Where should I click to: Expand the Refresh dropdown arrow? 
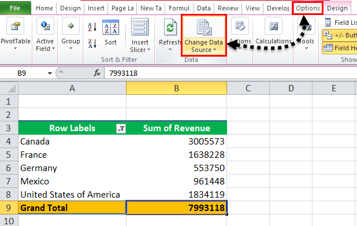[170, 50]
